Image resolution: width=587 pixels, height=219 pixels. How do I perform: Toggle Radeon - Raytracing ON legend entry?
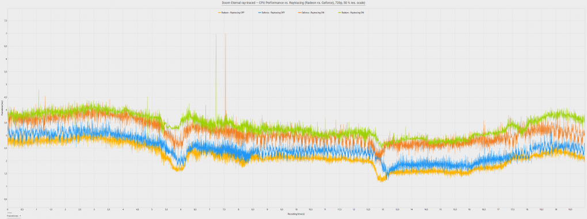[352, 13]
